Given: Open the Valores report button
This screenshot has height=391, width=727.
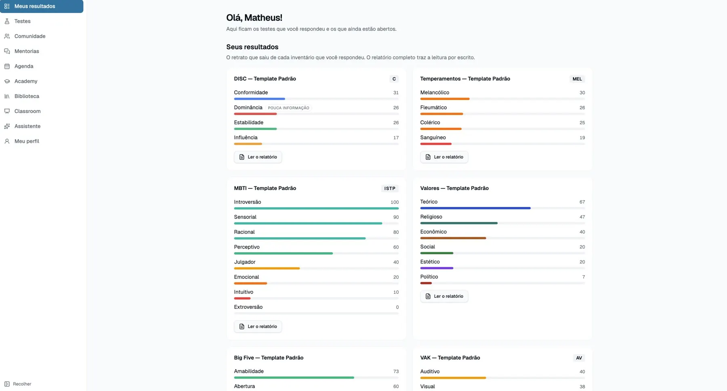Looking at the screenshot, I should [x=444, y=296].
